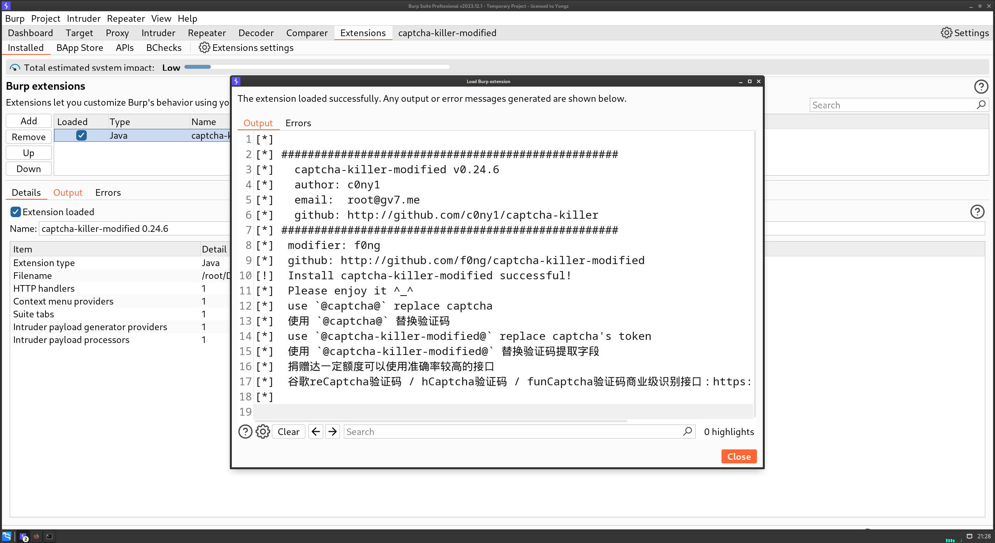This screenshot has width=995, height=543.
Task: Open the Burp menu
Action: pos(15,19)
